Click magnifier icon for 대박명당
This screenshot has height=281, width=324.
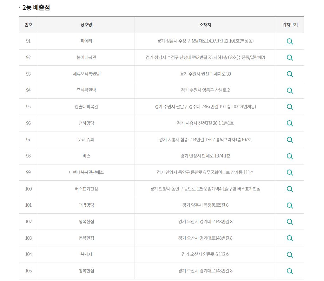click(x=290, y=205)
